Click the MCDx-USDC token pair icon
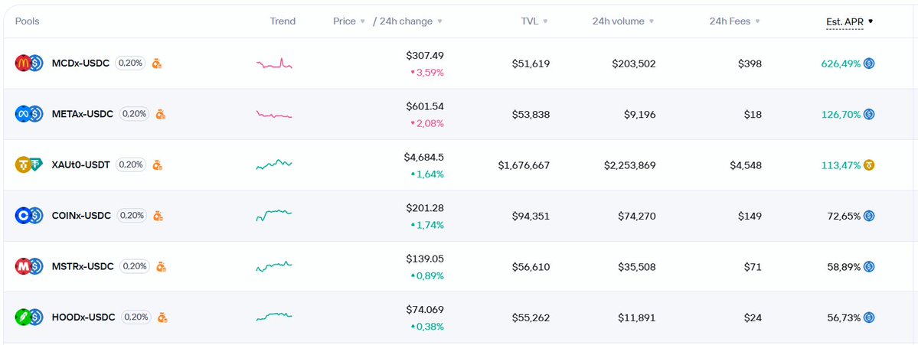Screen dimensions: 918x345 28,63
